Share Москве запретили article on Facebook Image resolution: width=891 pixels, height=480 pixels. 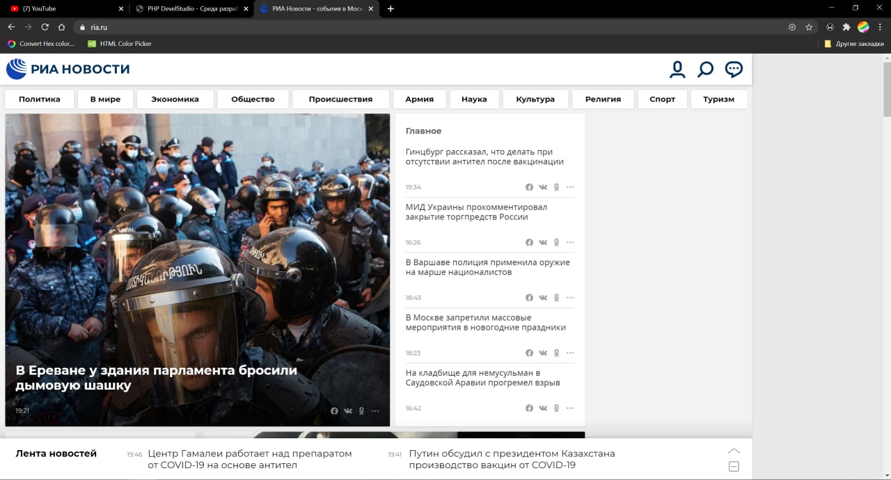pos(530,353)
